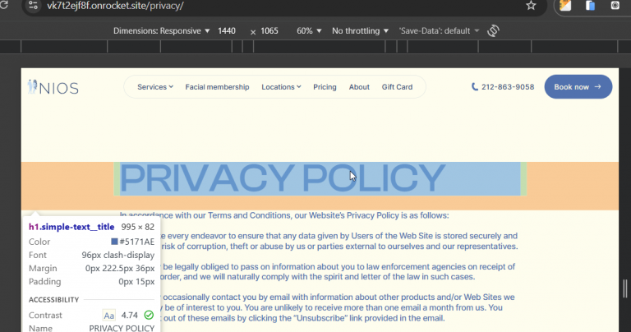Open the Facial membership page
This screenshot has width=631, height=332.
tap(217, 87)
